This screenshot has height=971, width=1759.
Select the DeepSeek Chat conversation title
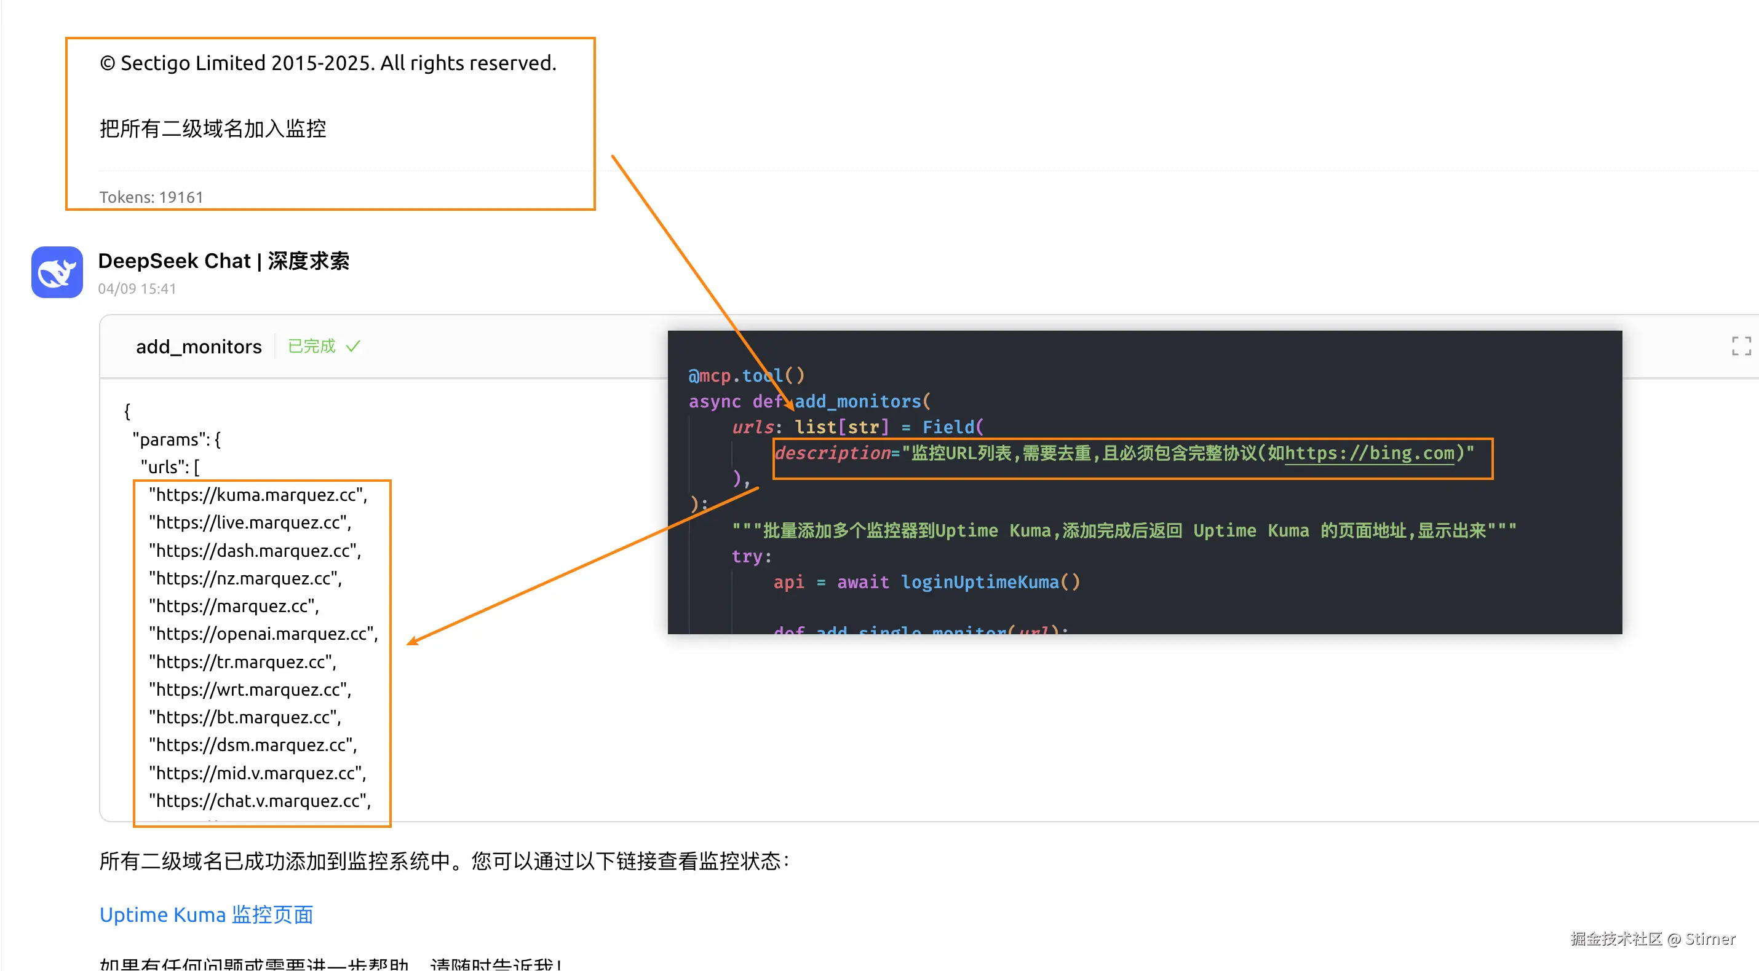224,261
